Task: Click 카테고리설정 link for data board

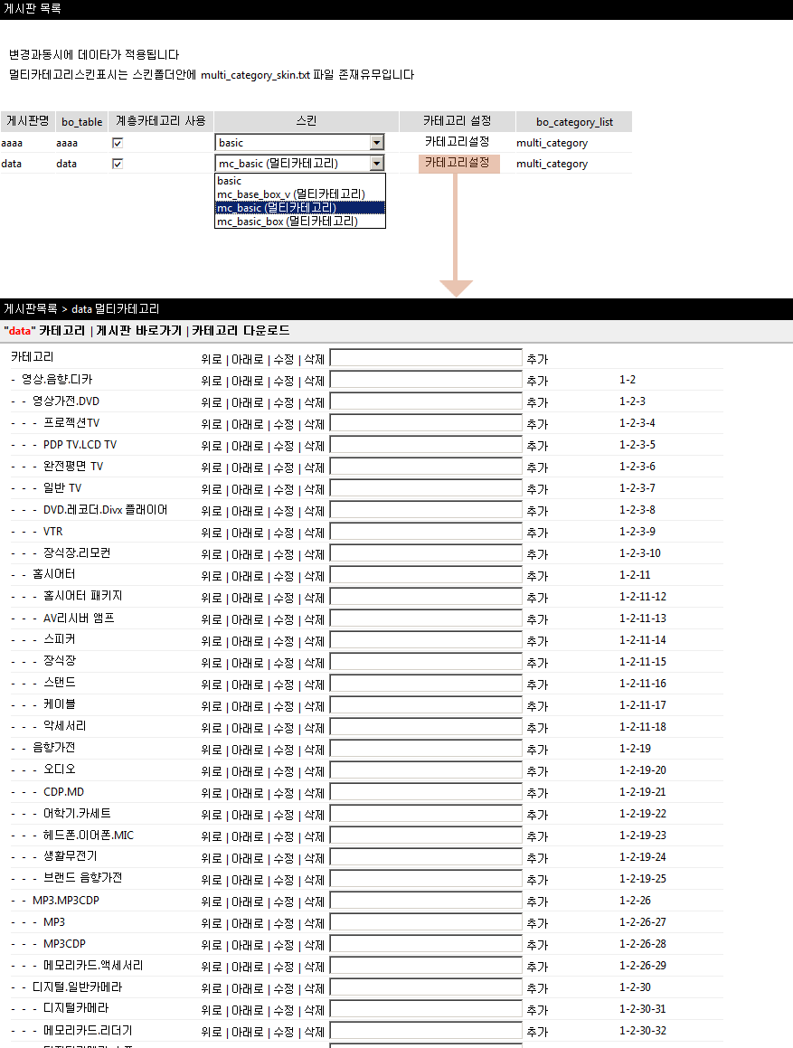Action: click(x=458, y=163)
